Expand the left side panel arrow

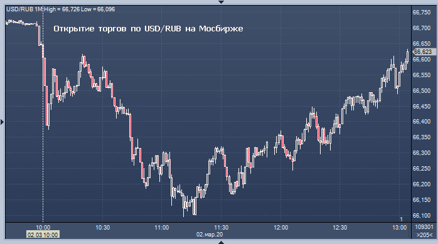click(3, 122)
